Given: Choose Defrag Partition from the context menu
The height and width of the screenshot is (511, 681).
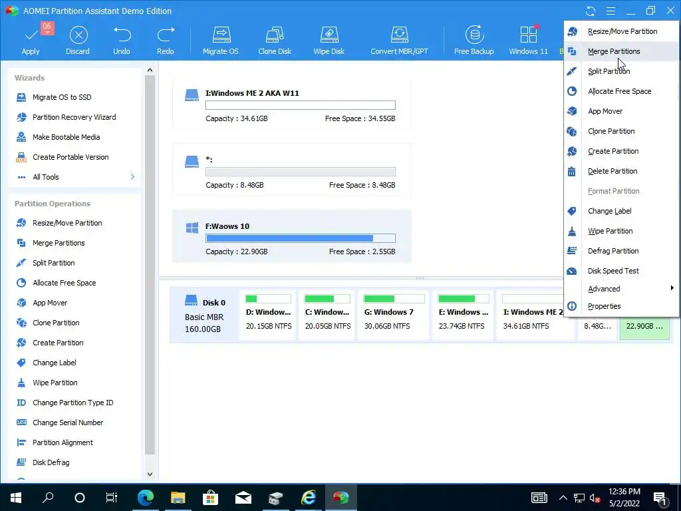Looking at the screenshot, I should [x=622, y=251].
